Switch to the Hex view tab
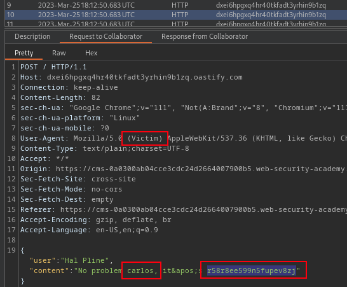The width and height of the screenshot is (347, 287). [x=91, y=53]
